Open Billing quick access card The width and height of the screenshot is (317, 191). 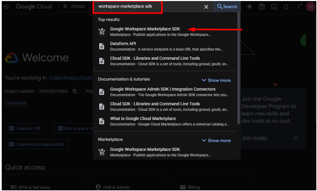pos(213,183)
